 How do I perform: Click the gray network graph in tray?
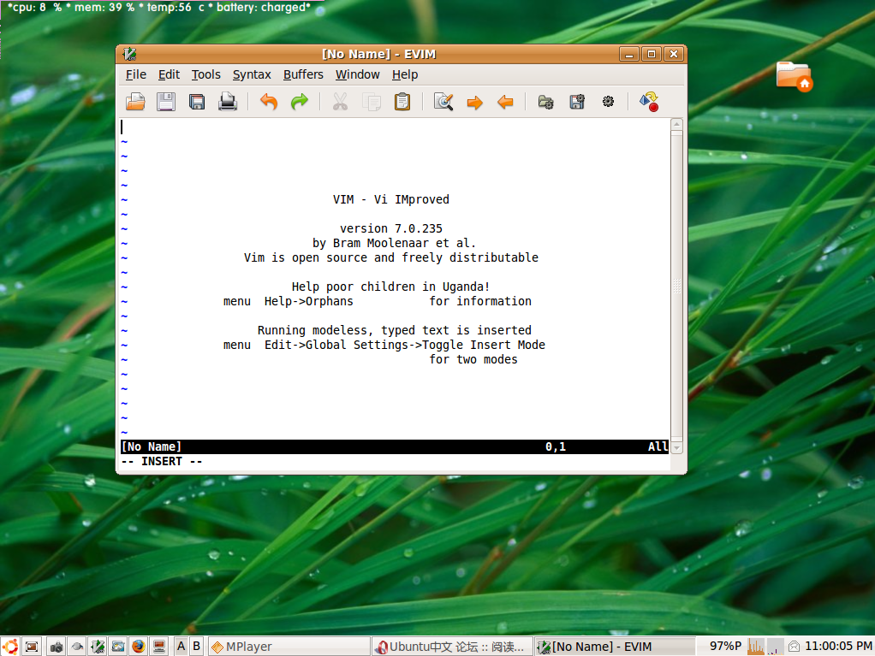[x=776, y=647]
